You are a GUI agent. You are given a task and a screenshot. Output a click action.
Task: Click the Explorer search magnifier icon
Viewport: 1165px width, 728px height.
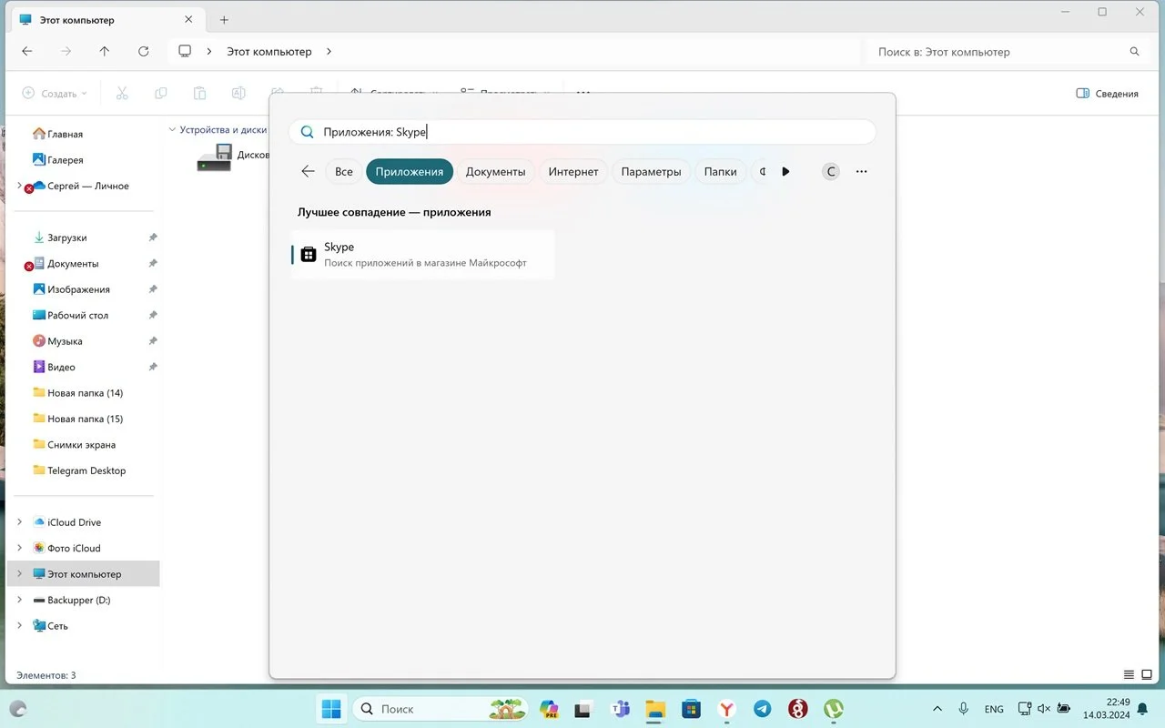(1134, 52)
